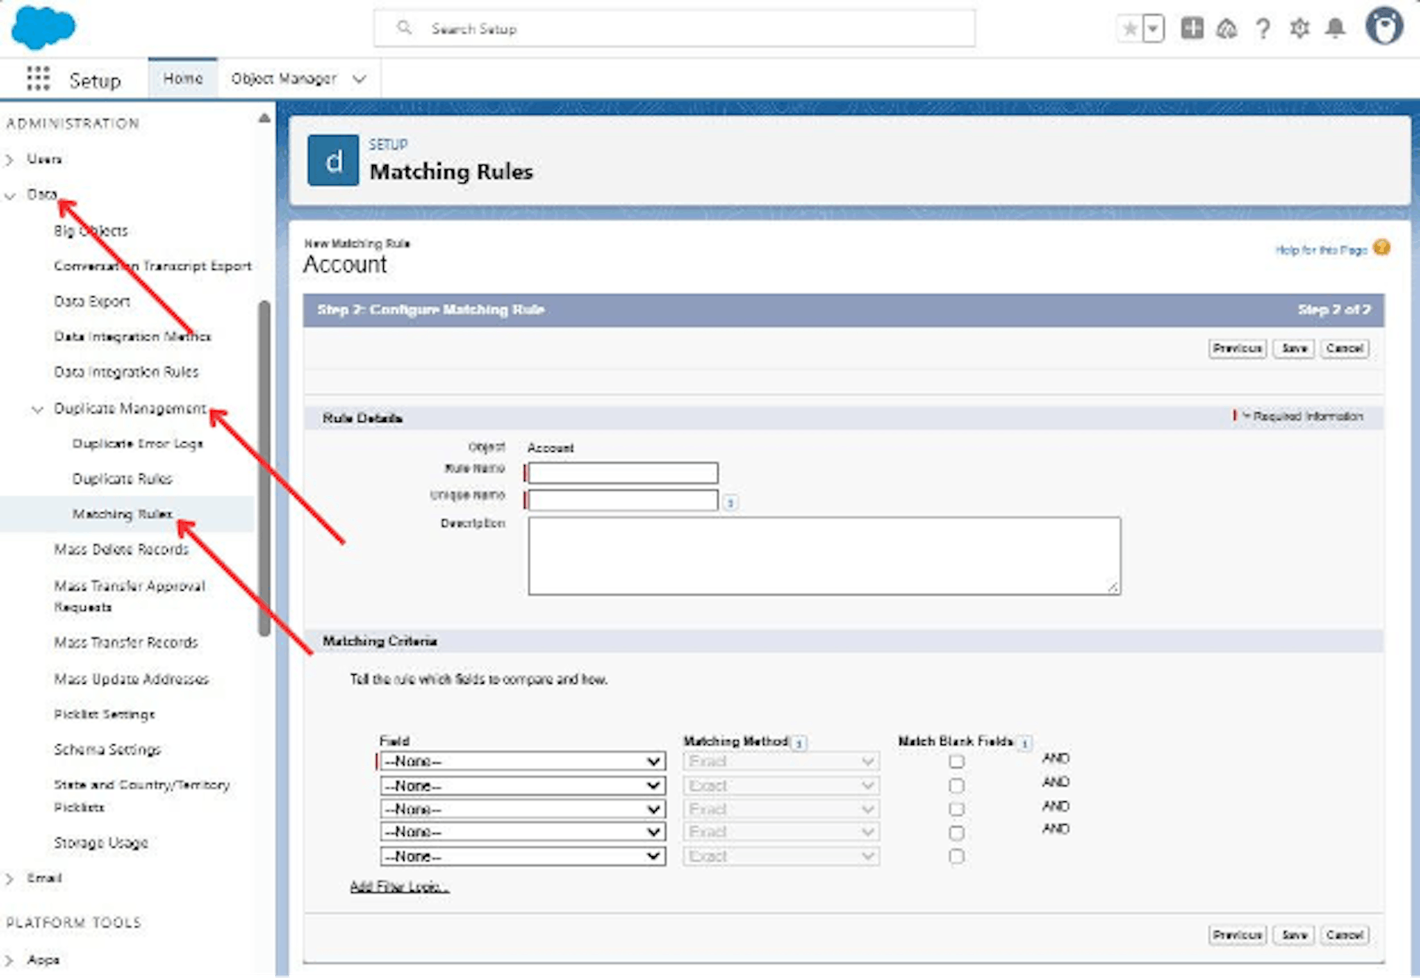Open Mass Transfer Records

click(x=126, y=642)
